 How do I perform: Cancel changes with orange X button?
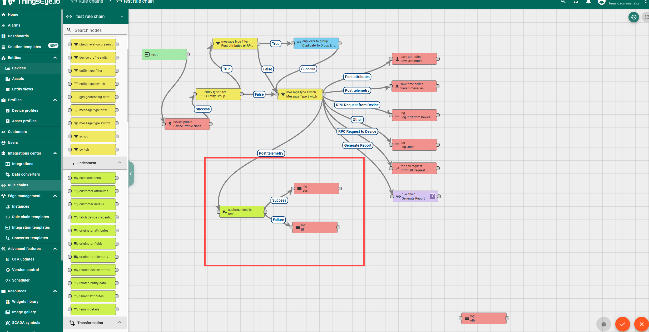[641, 324]
